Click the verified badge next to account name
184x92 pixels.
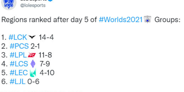point(50,1)
